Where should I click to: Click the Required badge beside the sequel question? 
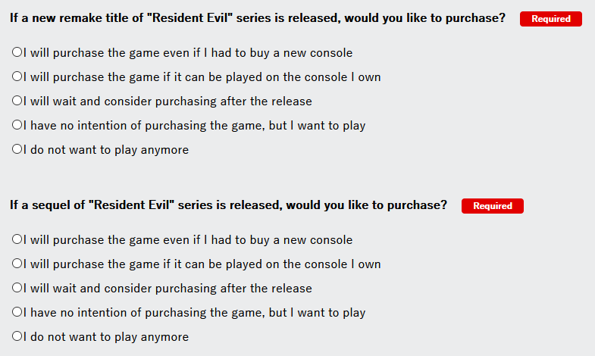(x=492, y=206)
